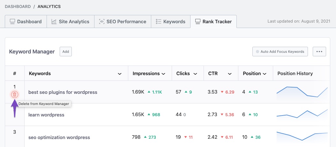Toggle Auto Add Focus Keywords
This screenshot has height=147, width=336.
[x=280, y=52]
